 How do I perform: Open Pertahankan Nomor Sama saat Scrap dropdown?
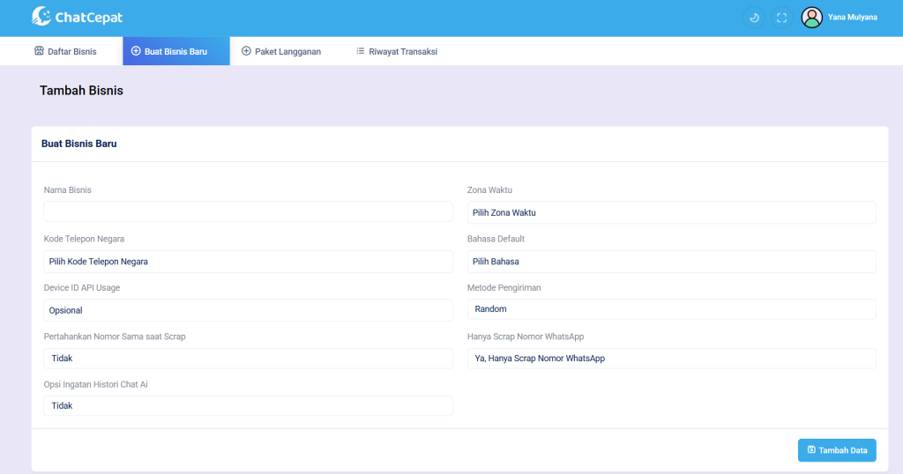coord(248,359)
